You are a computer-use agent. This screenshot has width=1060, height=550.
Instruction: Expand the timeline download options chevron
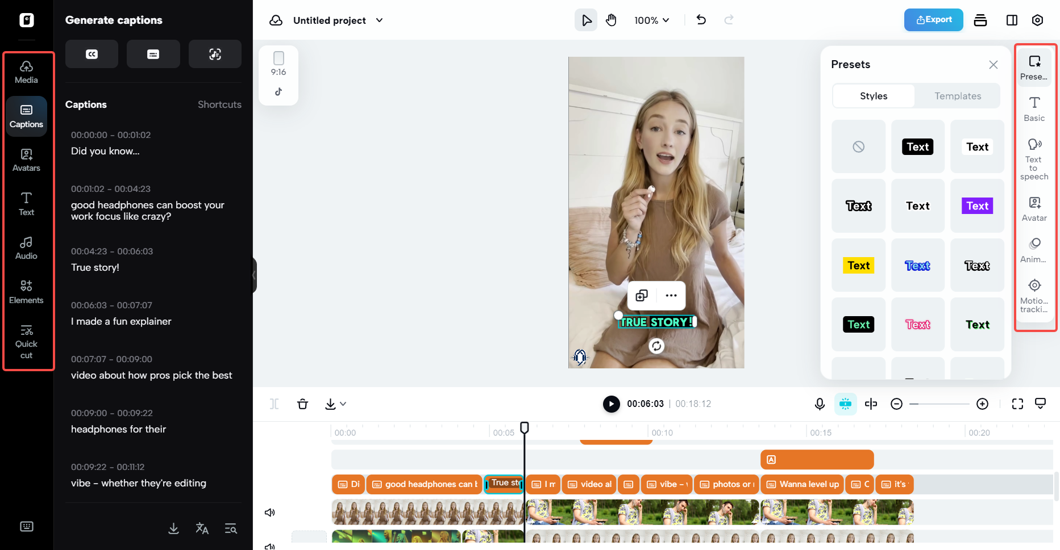tap(343, 404)
